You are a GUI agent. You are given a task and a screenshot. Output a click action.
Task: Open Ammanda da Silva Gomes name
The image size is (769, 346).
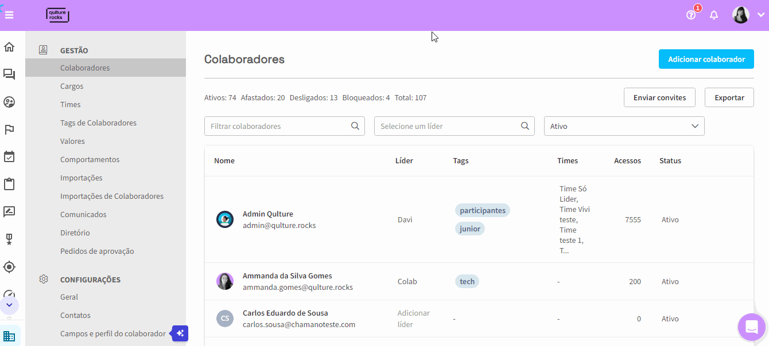(x=288, y=276)
